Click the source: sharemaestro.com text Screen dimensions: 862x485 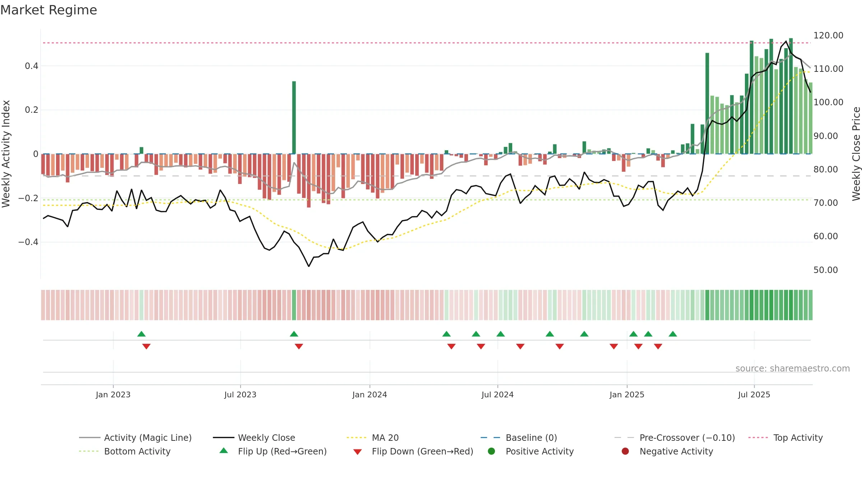(793, 368)
